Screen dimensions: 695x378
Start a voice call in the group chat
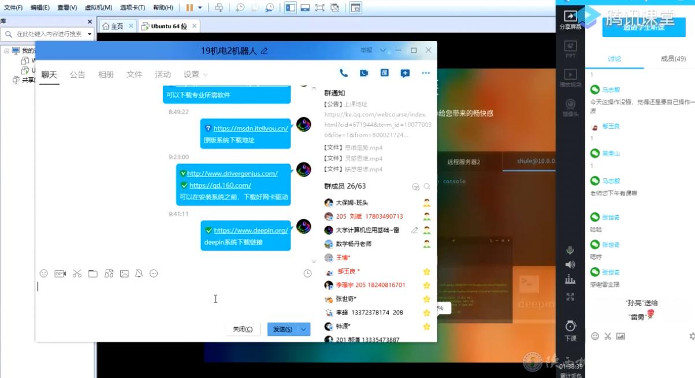344,73
